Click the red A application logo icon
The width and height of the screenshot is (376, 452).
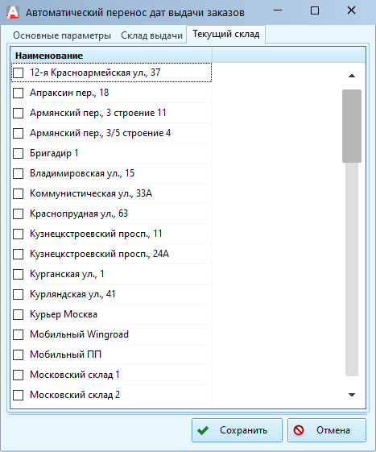coord(13,12)
